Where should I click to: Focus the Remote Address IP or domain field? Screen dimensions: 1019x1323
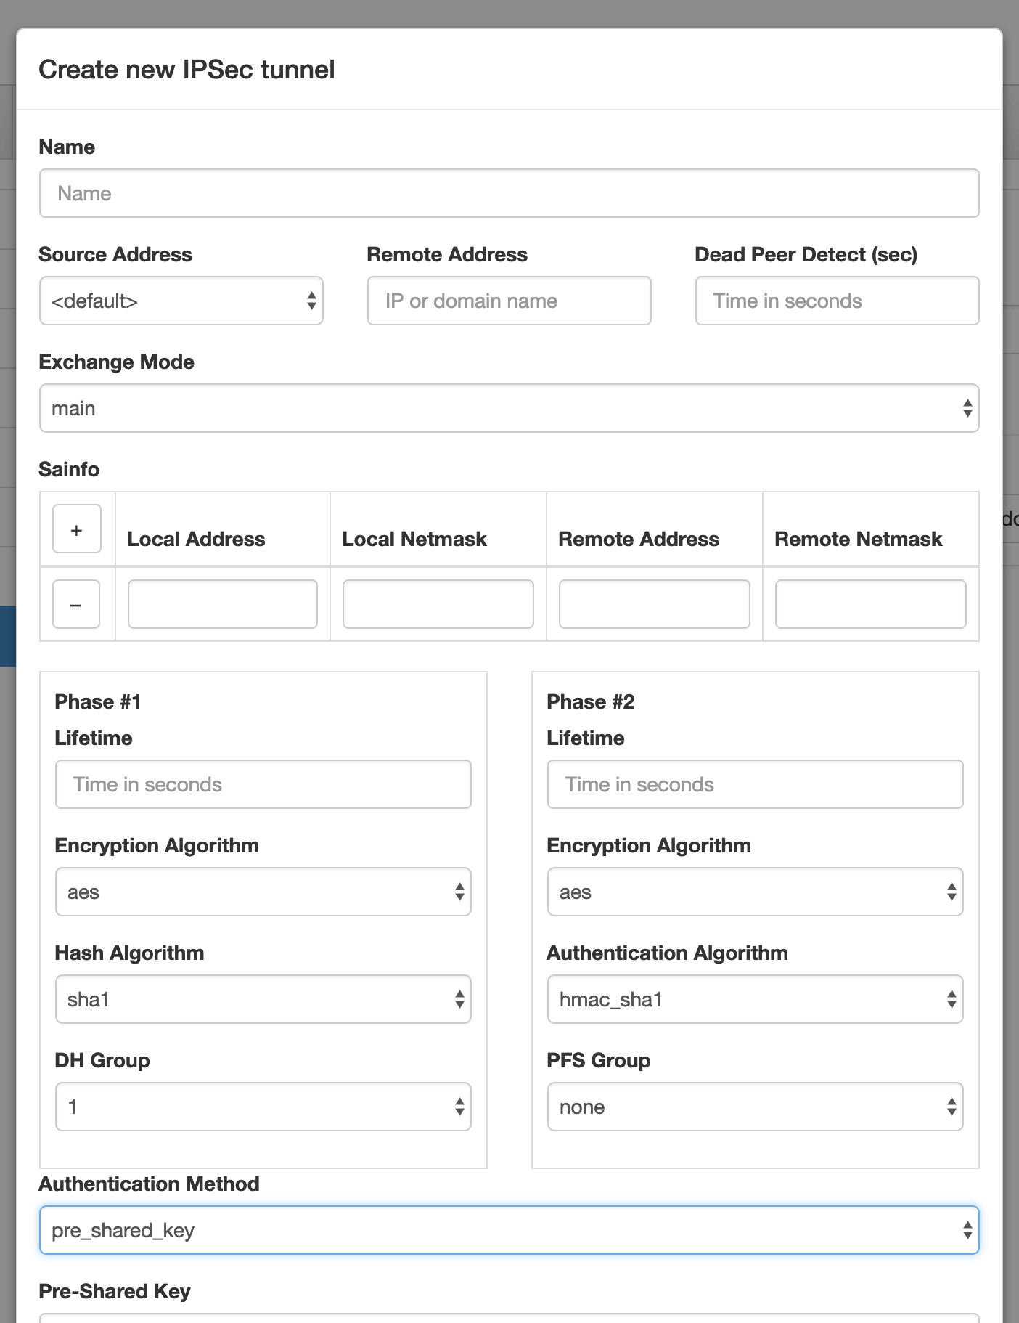pos(509,301)
